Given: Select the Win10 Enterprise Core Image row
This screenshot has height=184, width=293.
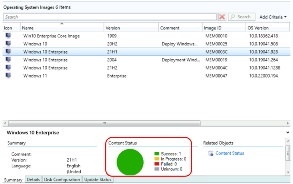Looking at the screenshot, I should 146,36.
